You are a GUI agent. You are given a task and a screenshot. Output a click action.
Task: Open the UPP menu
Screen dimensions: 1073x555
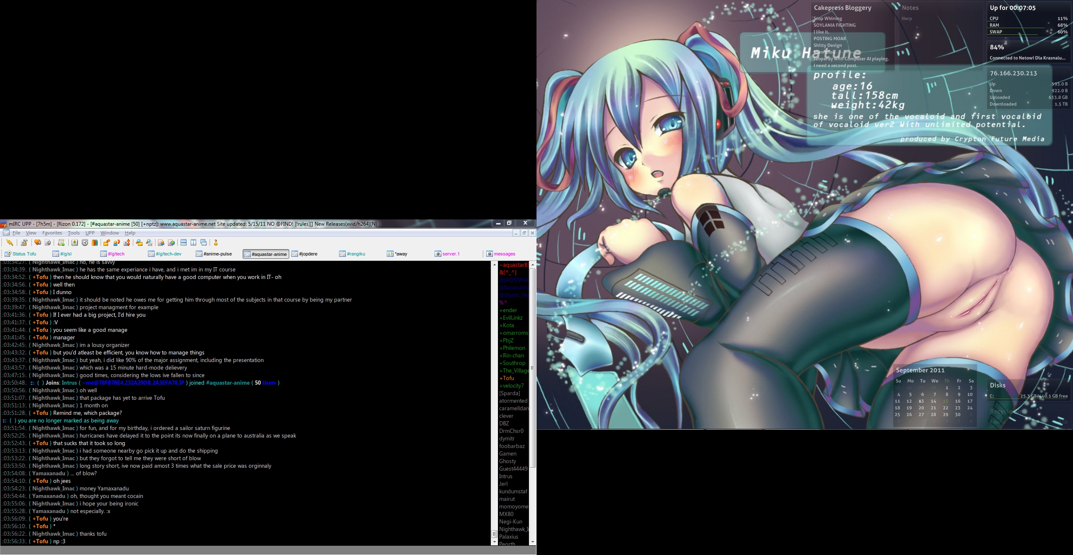coord(90,233)
